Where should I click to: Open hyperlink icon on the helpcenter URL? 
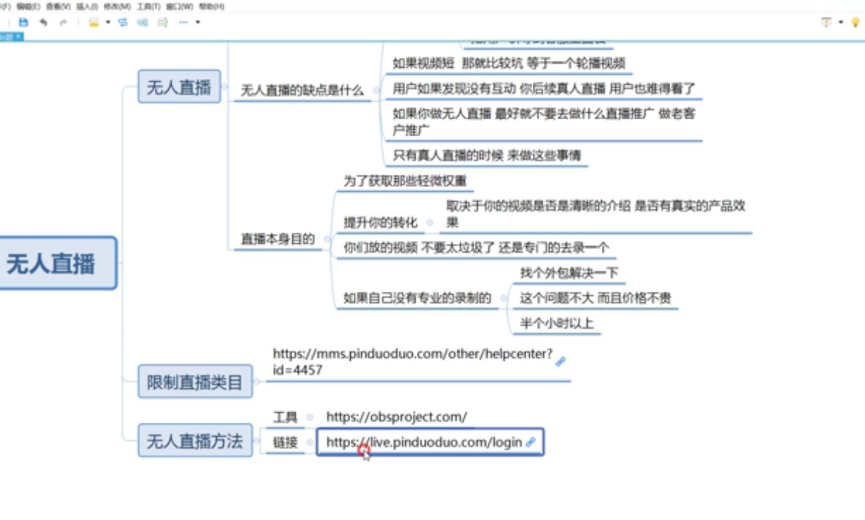point(560,362)
